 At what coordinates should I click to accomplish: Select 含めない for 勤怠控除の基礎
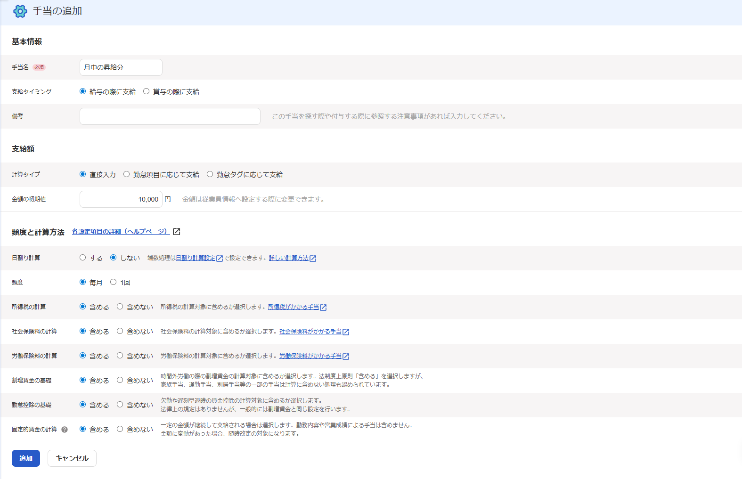click(120, 405)
